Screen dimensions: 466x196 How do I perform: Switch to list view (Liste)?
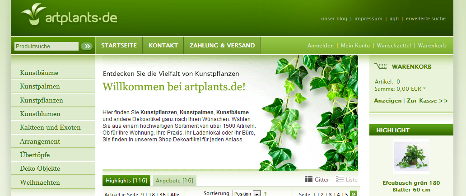(346, 179)
